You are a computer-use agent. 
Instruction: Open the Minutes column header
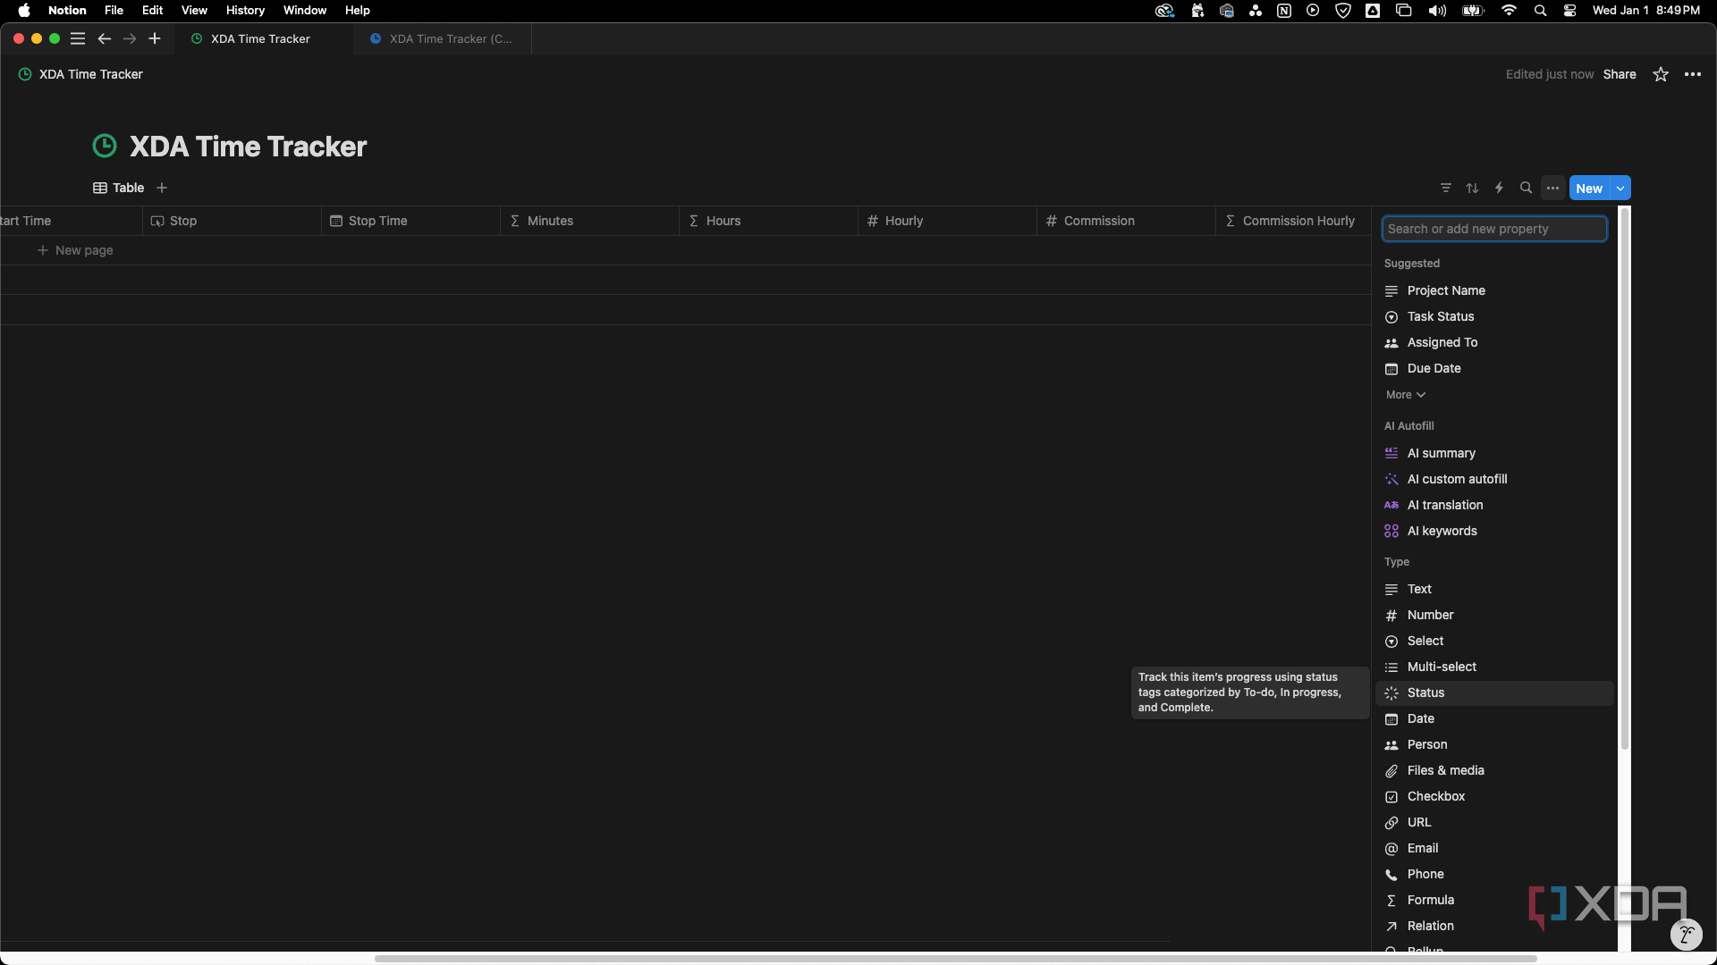click(589, 221)
